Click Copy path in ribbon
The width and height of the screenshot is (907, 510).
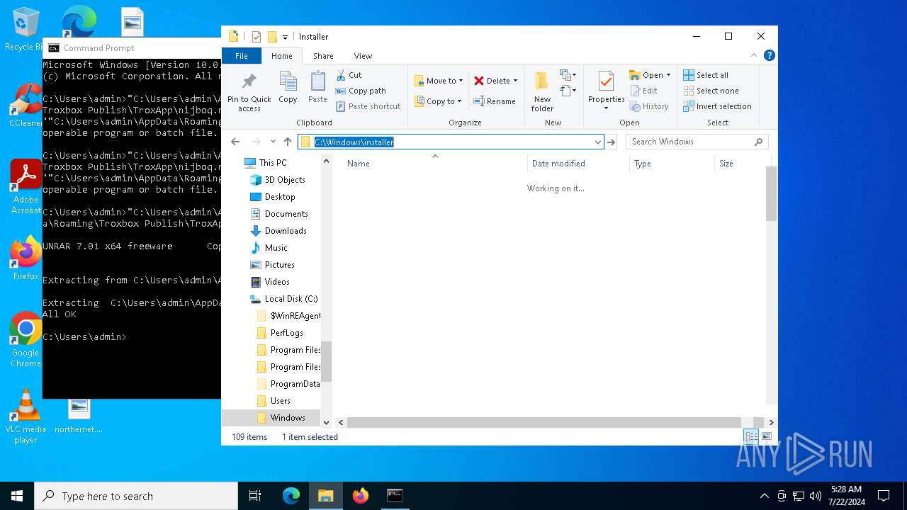[361, 91]
